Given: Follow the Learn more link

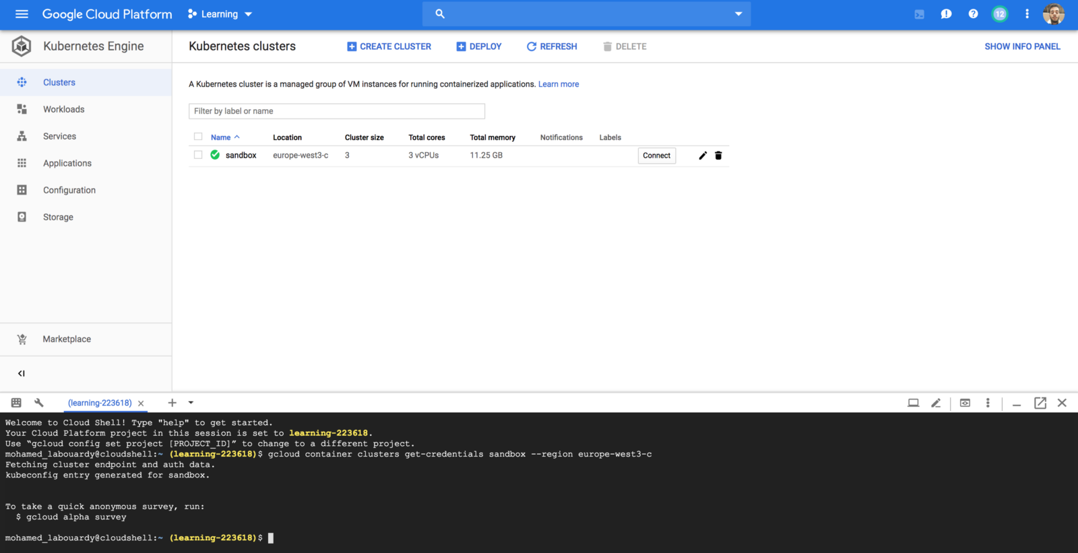Looking at the screenshot, I should tap(559, 84).
